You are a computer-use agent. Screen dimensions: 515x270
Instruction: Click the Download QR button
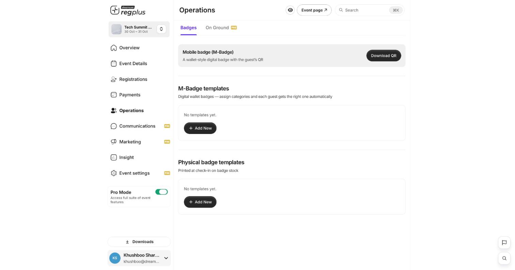pyautogui.click(x=384, y=56)
